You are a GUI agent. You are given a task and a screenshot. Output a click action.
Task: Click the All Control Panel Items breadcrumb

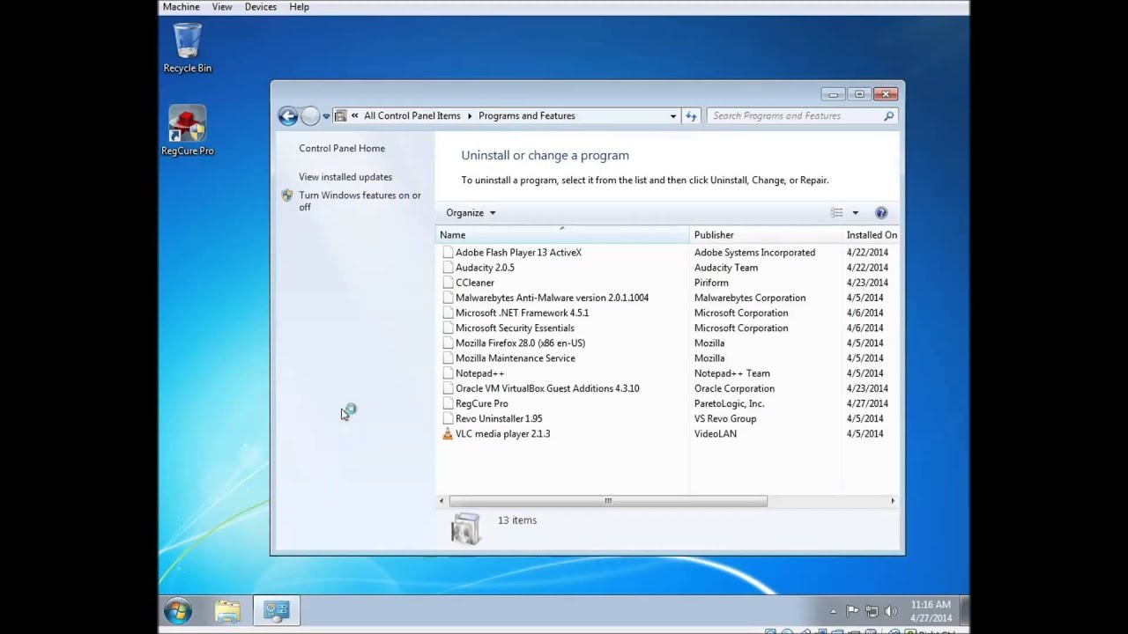tap(412, 115)
